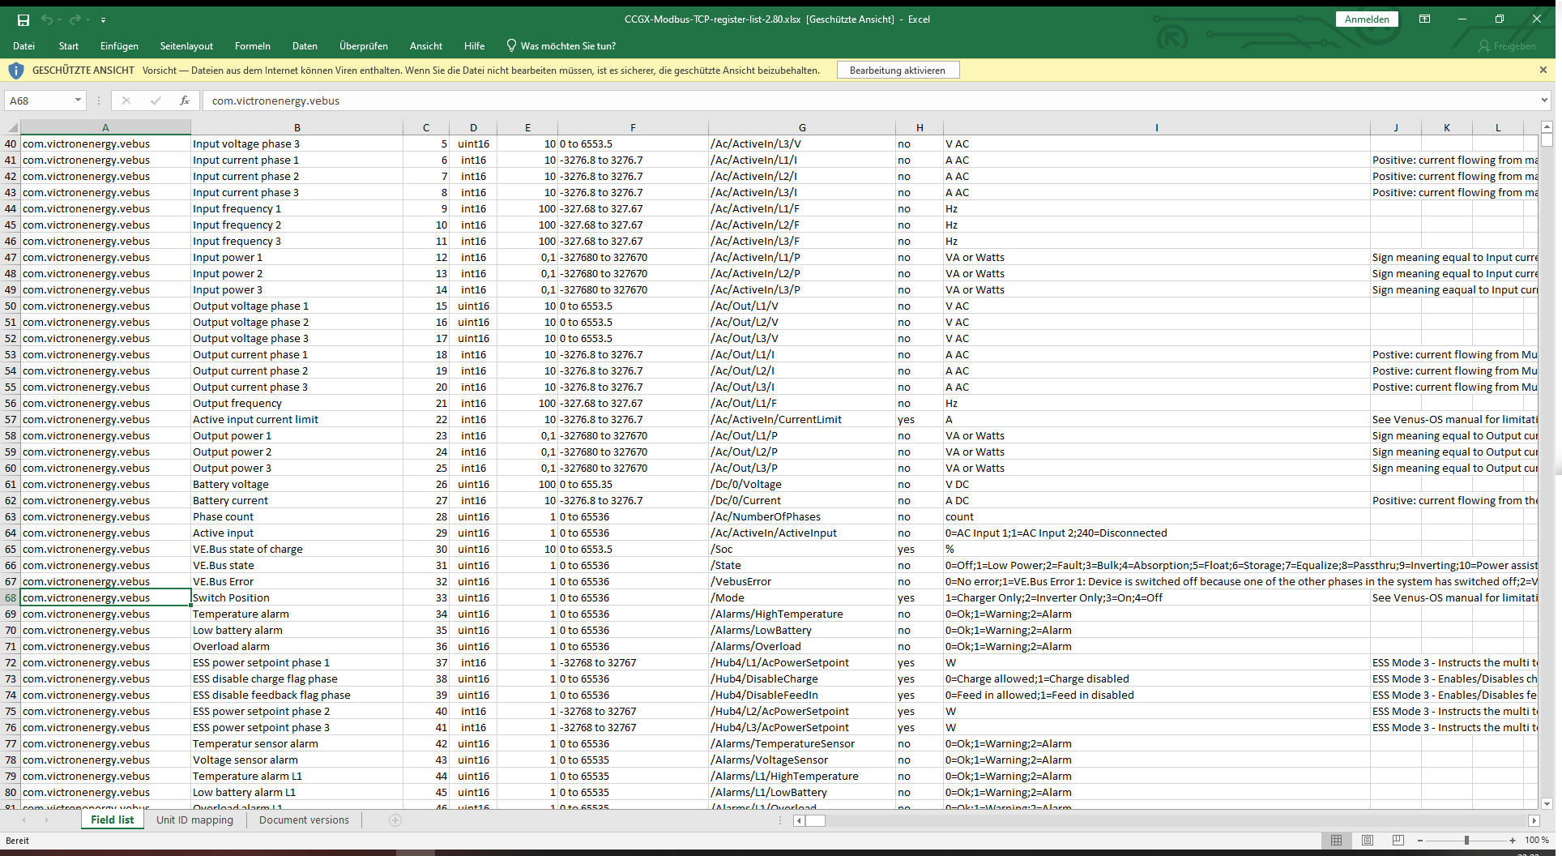Image resolution: width=1562 pixels, height=856 pixels.
Task: Switch to the Document versions sheet tab
Action: click(x=304, y=820)
